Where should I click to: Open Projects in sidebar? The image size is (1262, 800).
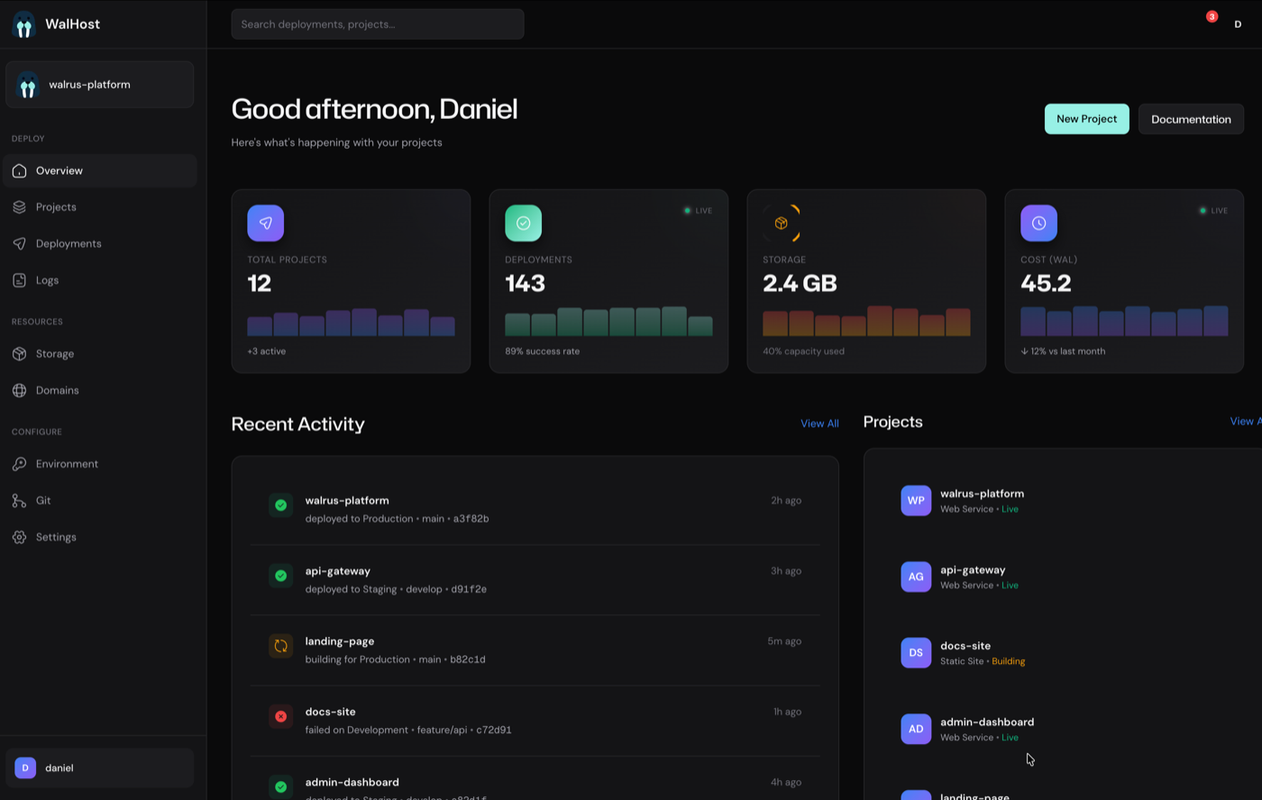pos(100,207)
